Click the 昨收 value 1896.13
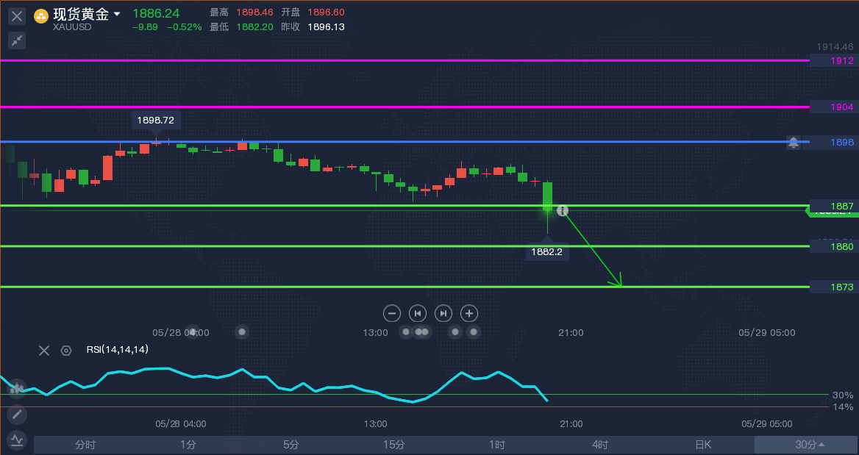 [x=326, y=26]
